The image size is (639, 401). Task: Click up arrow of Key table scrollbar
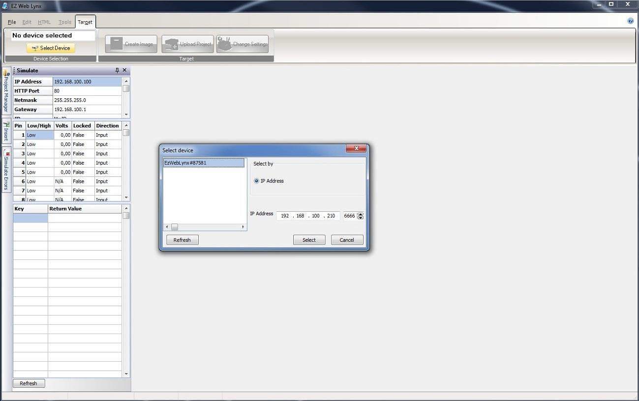click(x=126, y=209)
